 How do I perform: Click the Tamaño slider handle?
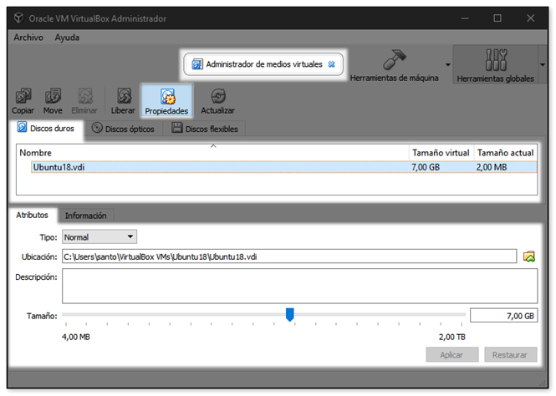[x=289, y=314]
